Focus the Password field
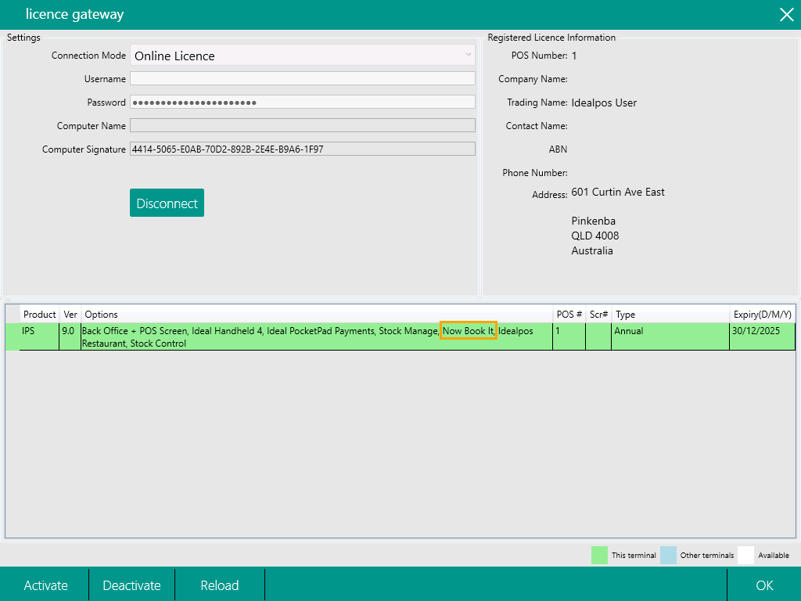 (302, 102)
